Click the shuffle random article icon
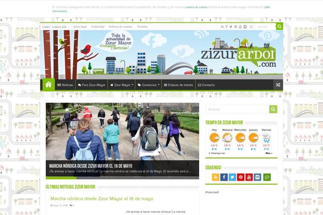 pos(278,85)
